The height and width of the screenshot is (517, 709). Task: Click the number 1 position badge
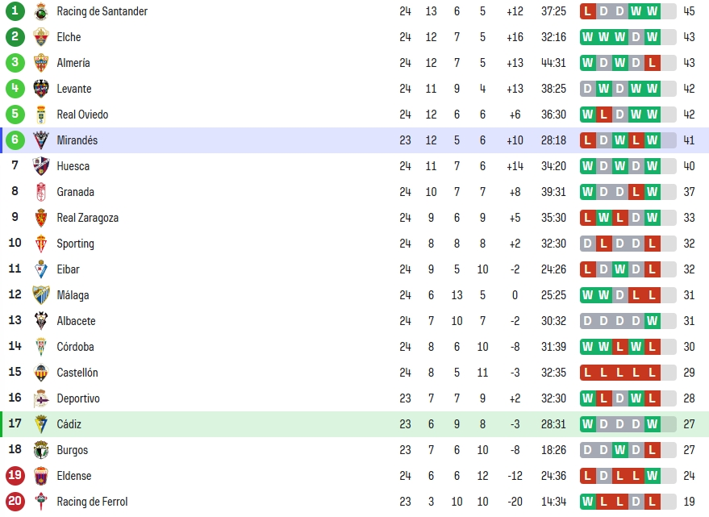pyautogui.click(x=15, y=10)
